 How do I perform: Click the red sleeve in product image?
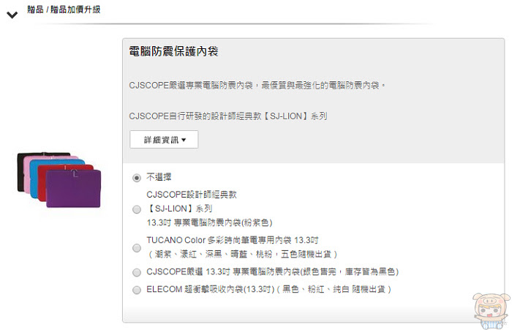coord(42,183)
